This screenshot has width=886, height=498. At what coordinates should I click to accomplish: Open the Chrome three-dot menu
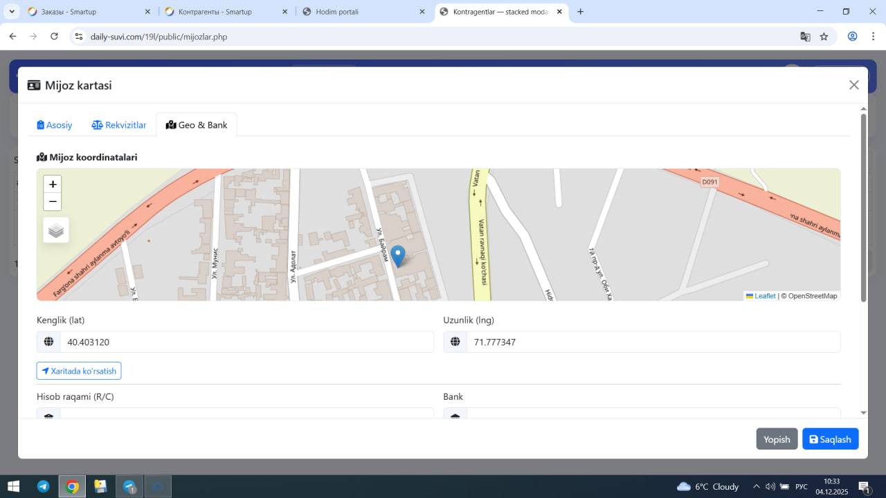click(x=872, y=37)
